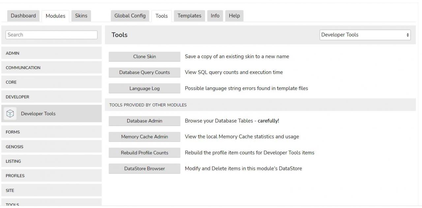422x208 pixels.
Task: Expand the PROFILES category in sidebar
Action: pos(51,176)
